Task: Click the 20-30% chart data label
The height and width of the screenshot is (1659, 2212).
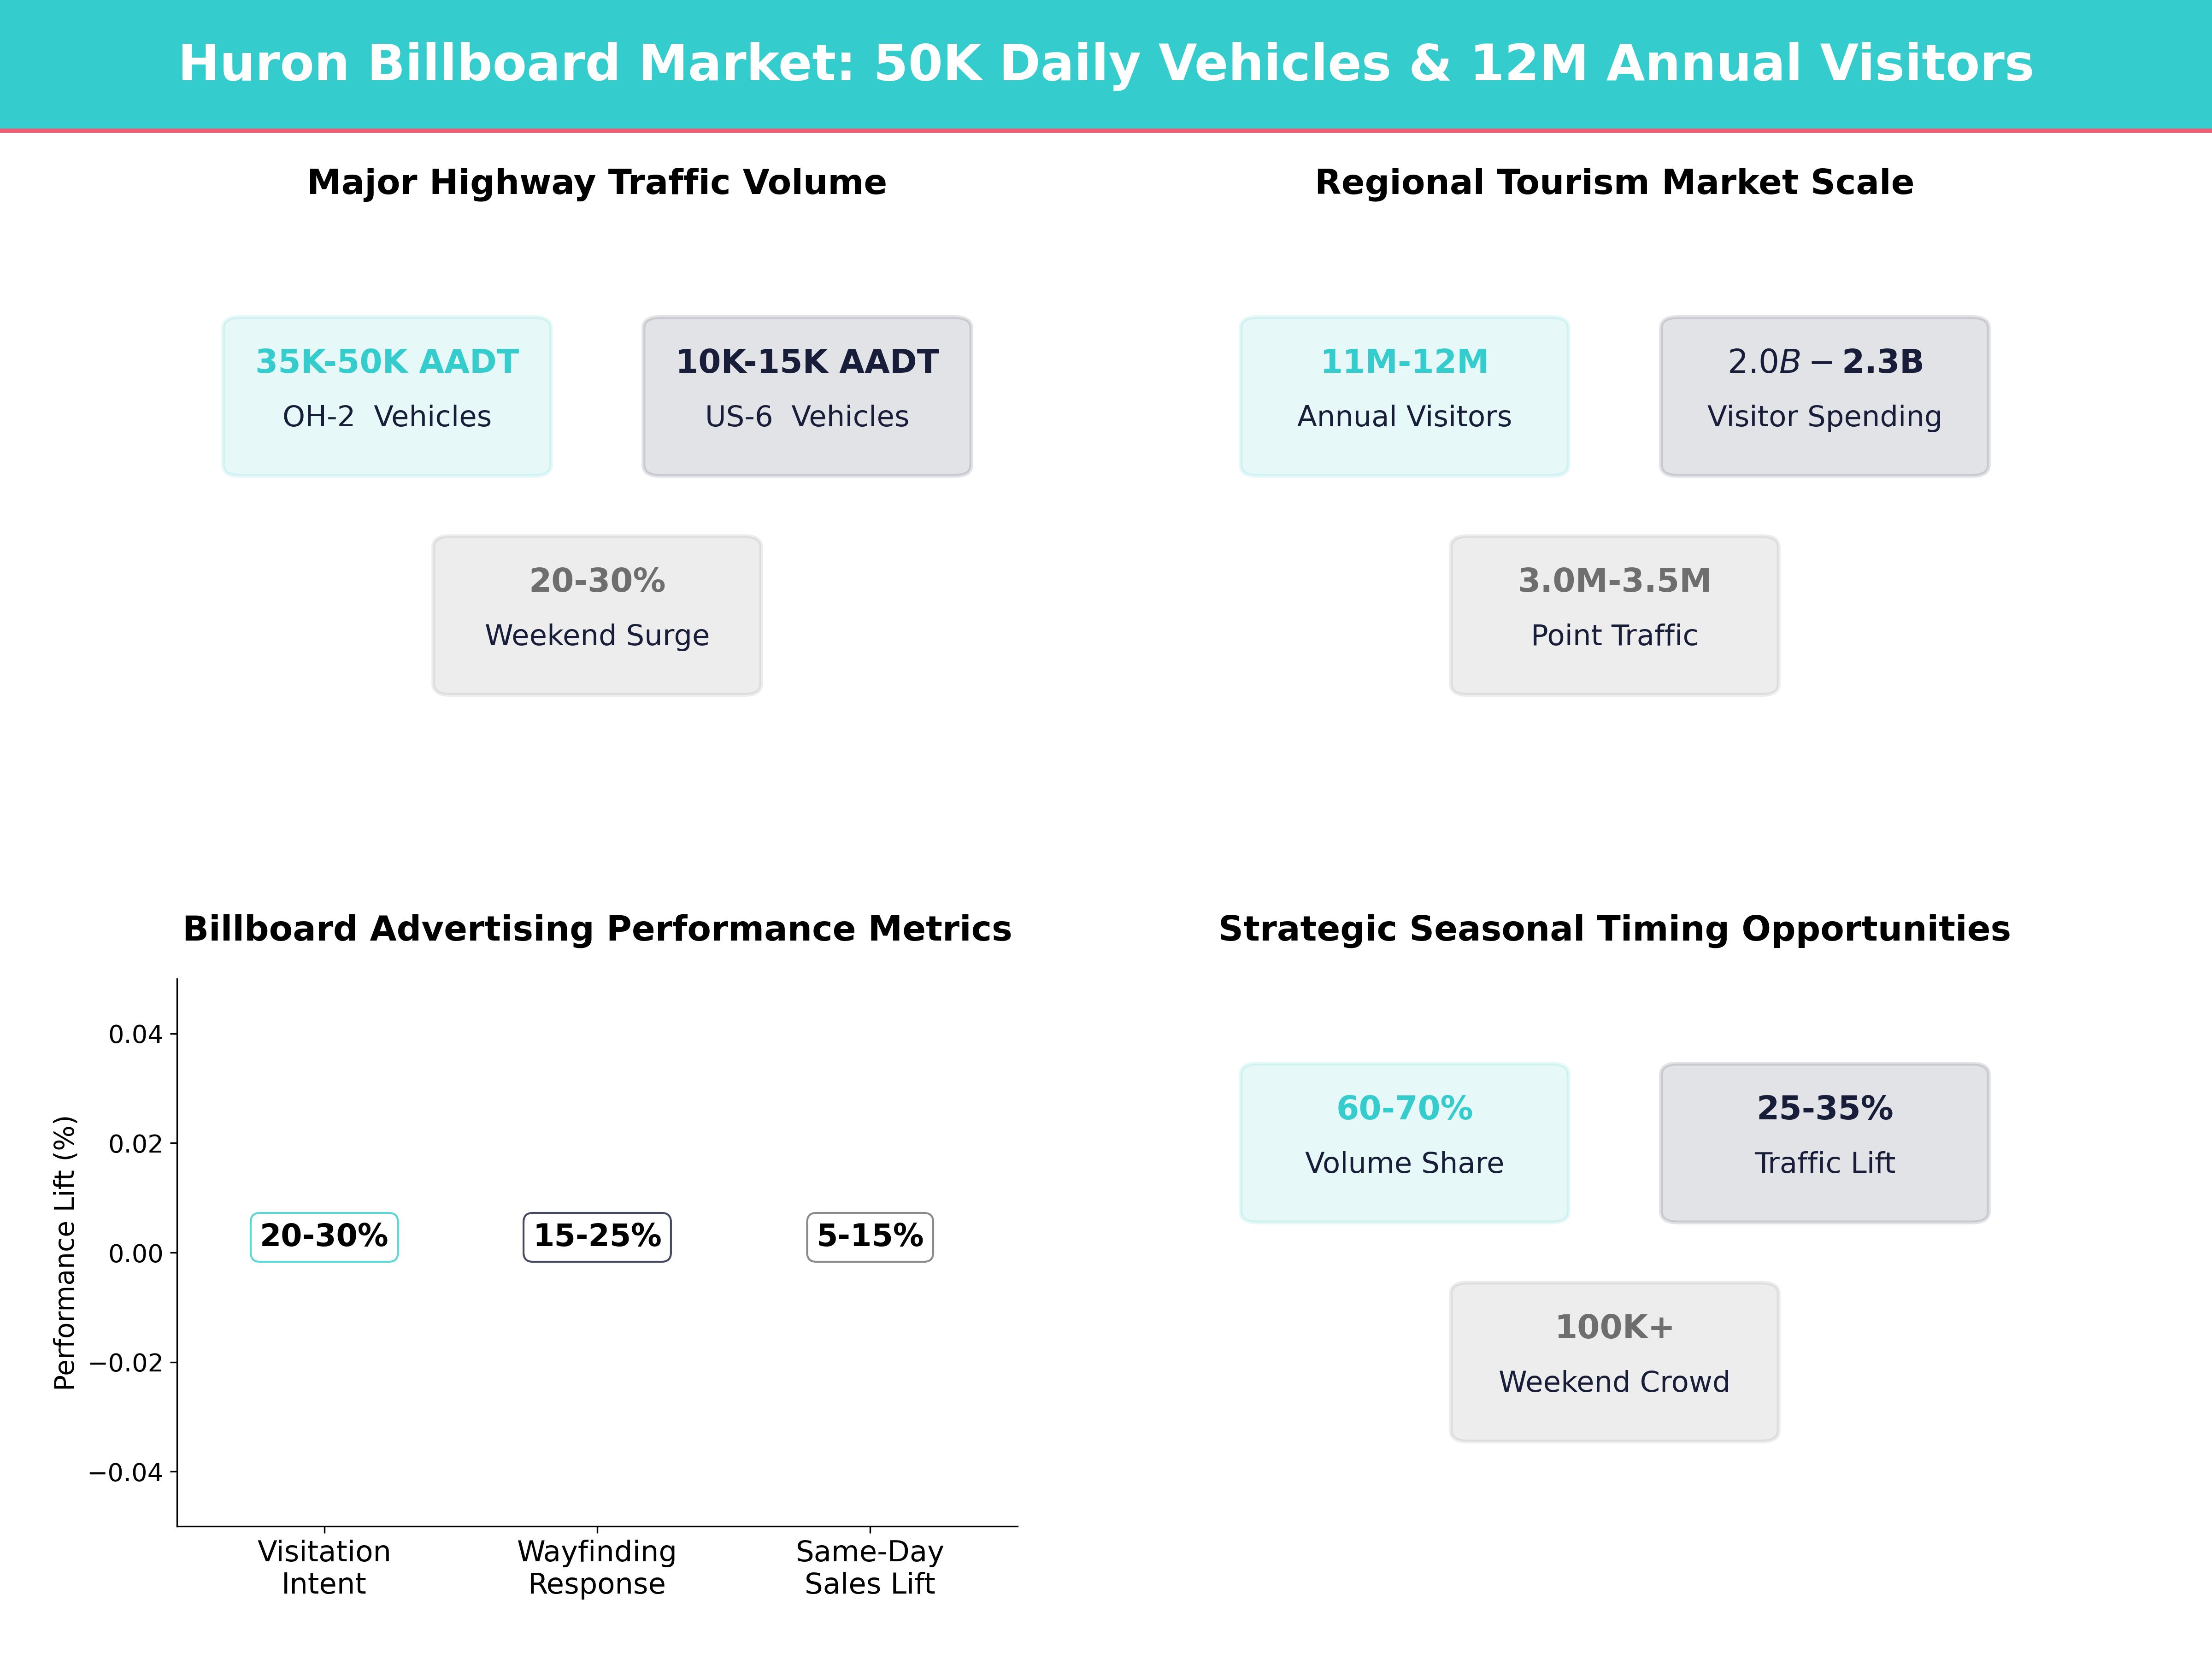Action: [324, 1236]
